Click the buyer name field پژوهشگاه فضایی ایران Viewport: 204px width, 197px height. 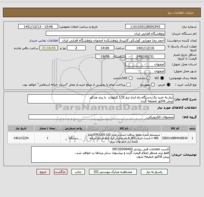click(x=105, y=34)
